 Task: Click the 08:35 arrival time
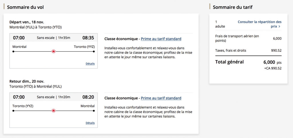click(88, 38)
